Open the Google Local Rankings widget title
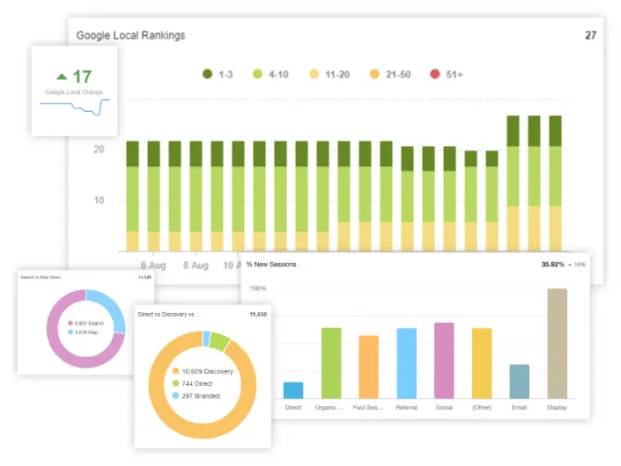The width and height of the screenshot is (621, 466). [x=130, y=36]
